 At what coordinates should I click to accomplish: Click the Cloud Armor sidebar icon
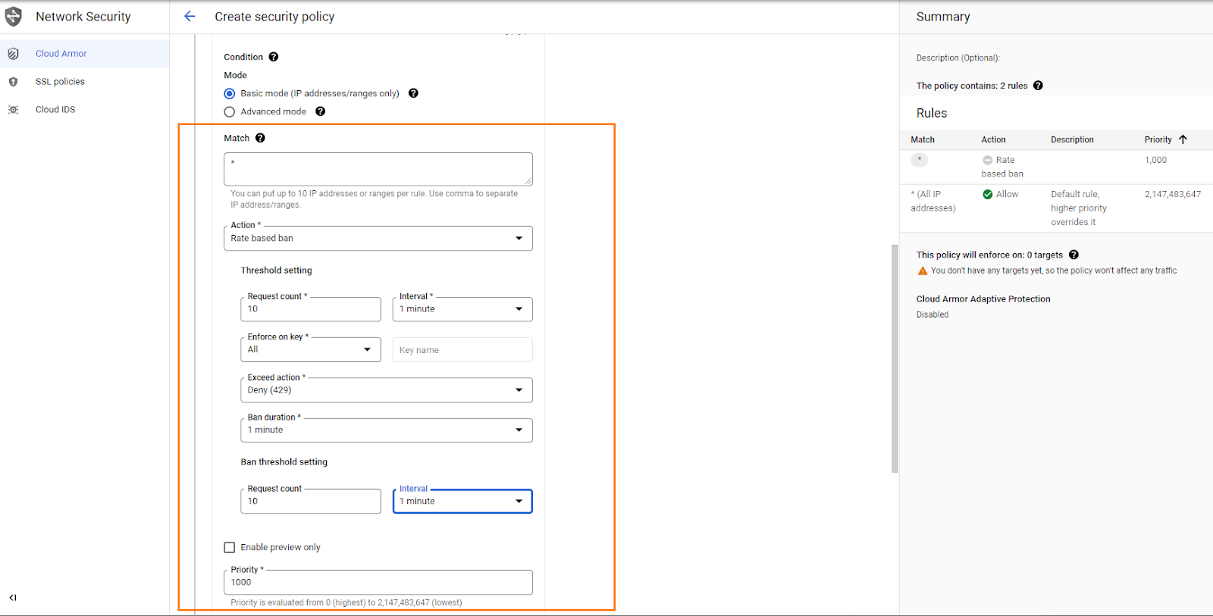click(13, 54)
